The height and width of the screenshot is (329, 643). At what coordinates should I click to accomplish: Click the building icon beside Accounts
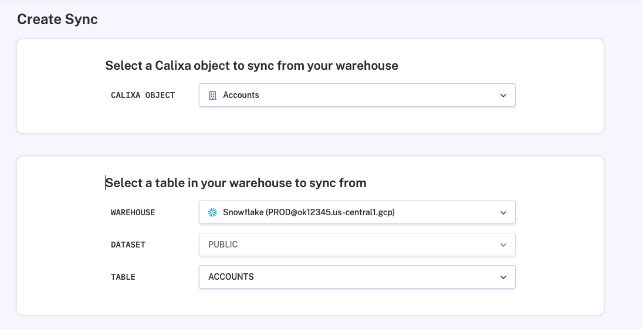tap(212, 95)
